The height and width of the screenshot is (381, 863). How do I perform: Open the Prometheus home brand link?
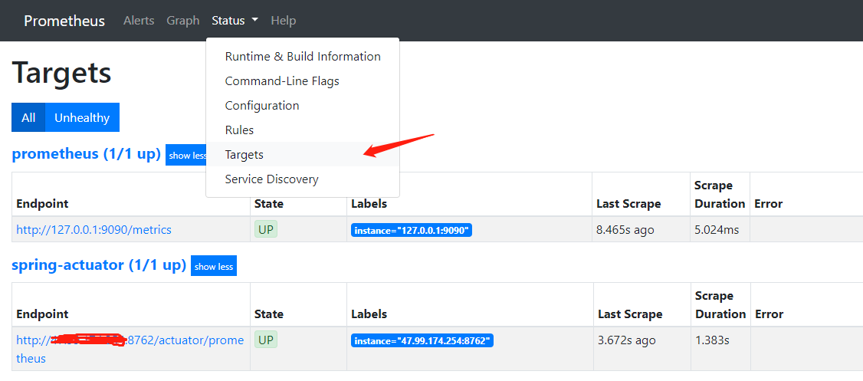[x=64, y=21]
